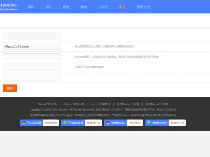Click the WeChat icon beside 平台微信客服

point(65,122)
